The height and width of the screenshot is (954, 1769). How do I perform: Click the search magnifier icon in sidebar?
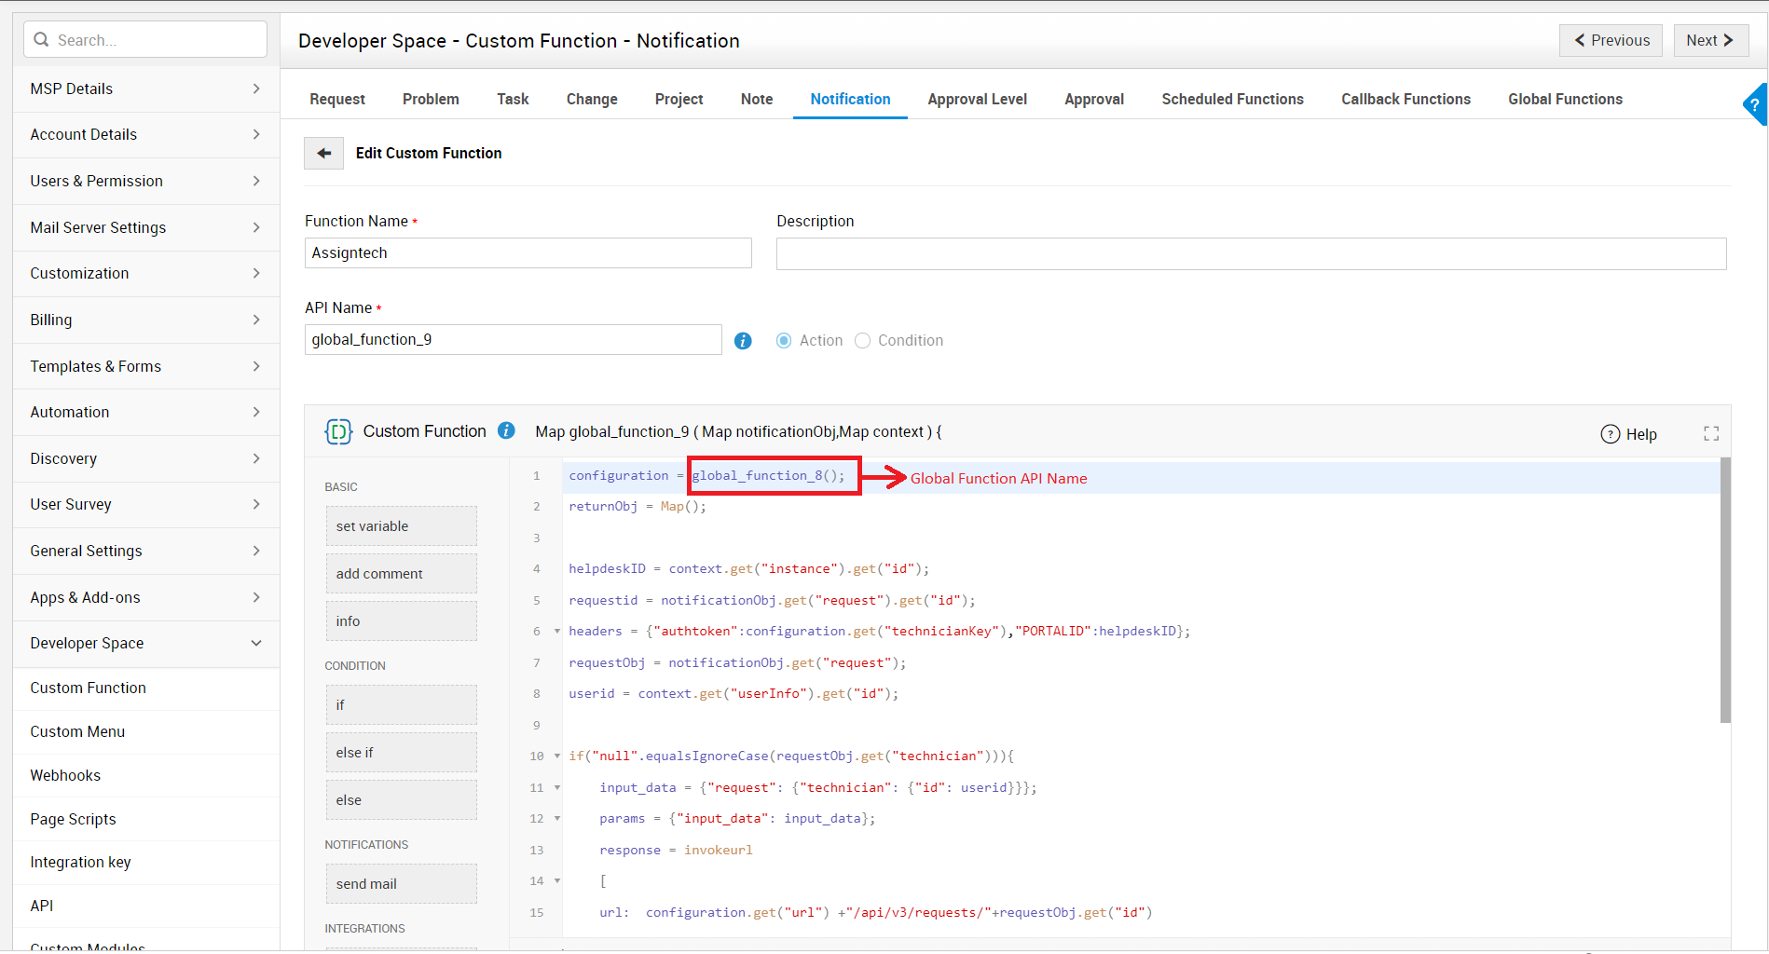pyautogui.click(x=41, y=40)
